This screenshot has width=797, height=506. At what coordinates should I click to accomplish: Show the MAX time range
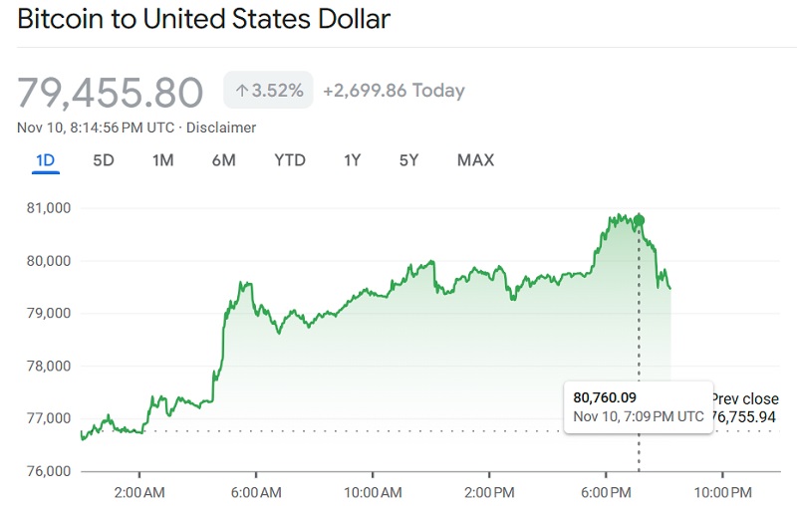(475, 160)
